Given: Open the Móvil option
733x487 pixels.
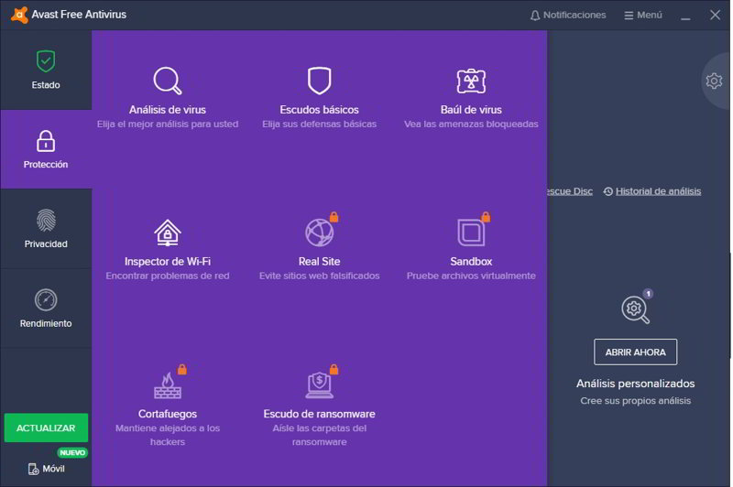Looking at the screenshot, I should pyautogui.click(x=47, y=469).
